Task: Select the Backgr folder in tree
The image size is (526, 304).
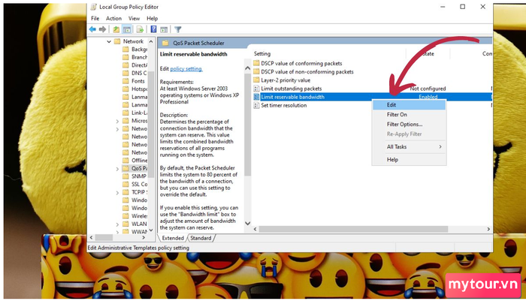Action: pos(139,49)
